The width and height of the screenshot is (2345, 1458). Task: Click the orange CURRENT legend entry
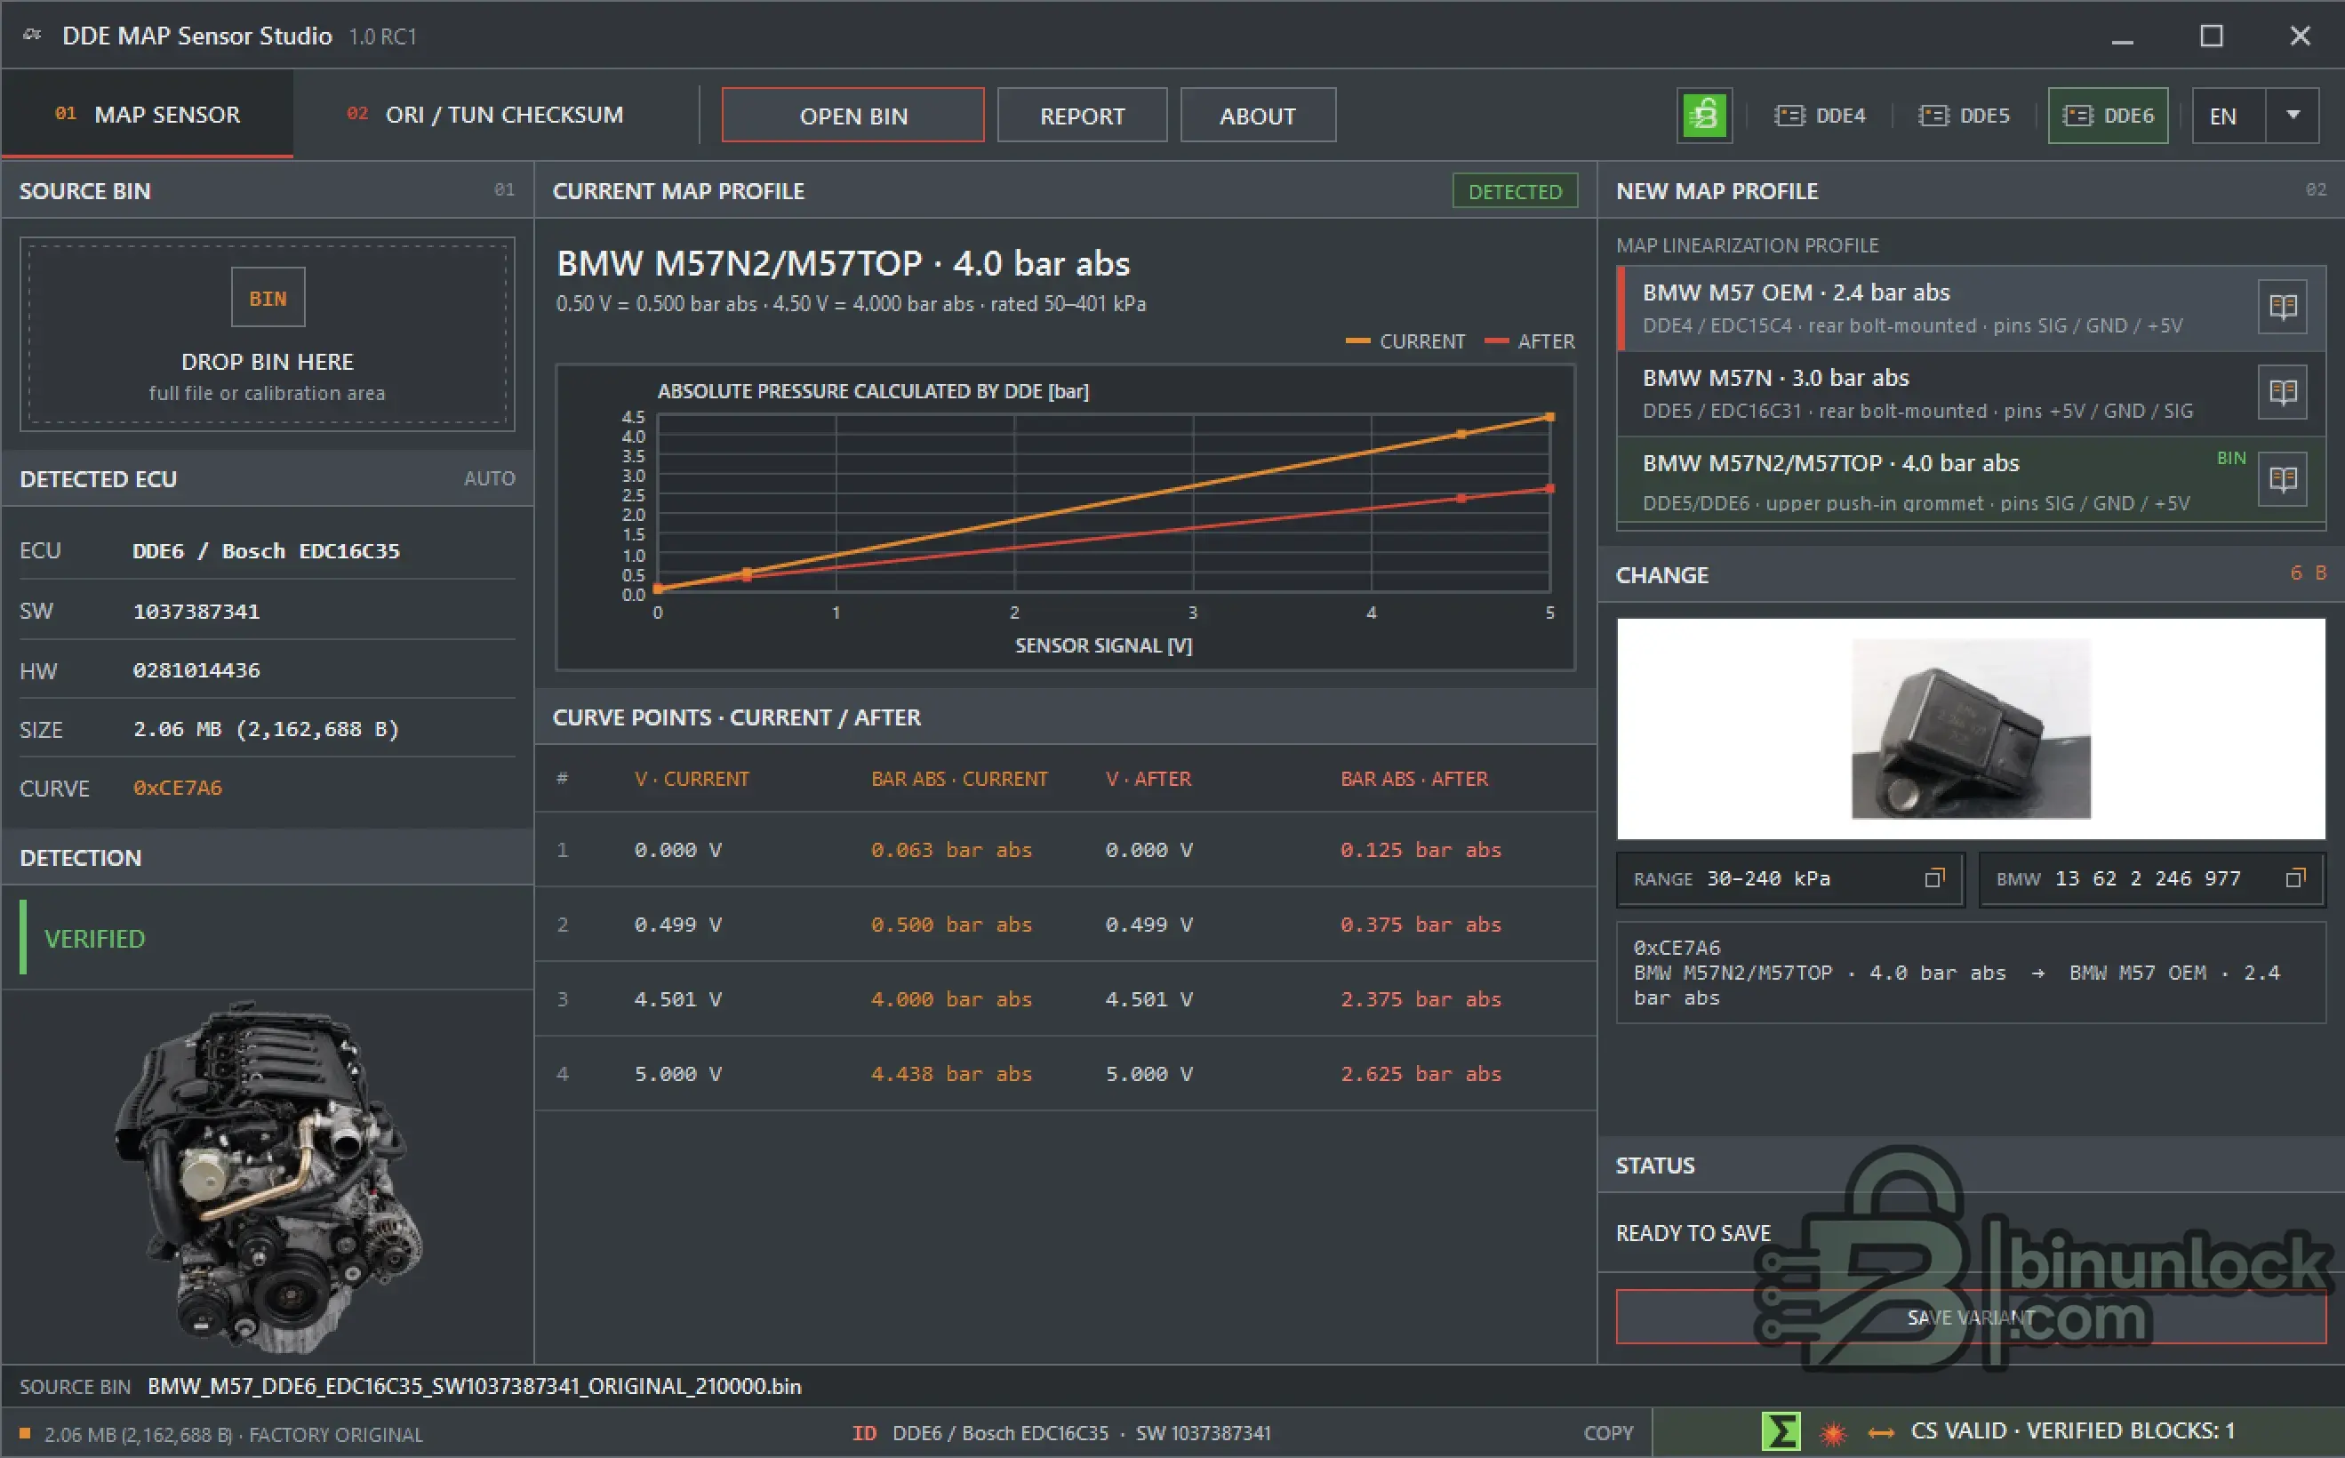coord(1405,341)
